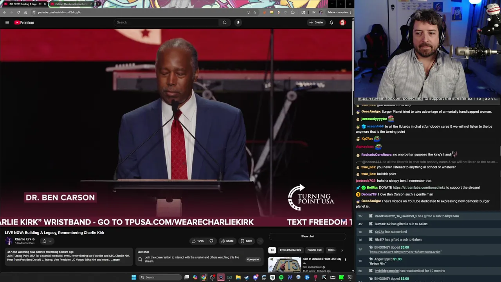Bookmark this page with the star icon
Screen dimensions: 501x282
click(x=255, y=12)
